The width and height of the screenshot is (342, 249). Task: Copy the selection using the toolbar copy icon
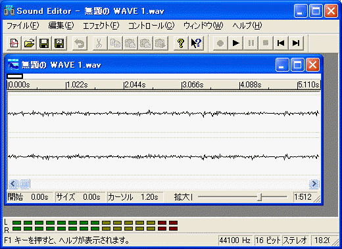[x=115, y=43]
